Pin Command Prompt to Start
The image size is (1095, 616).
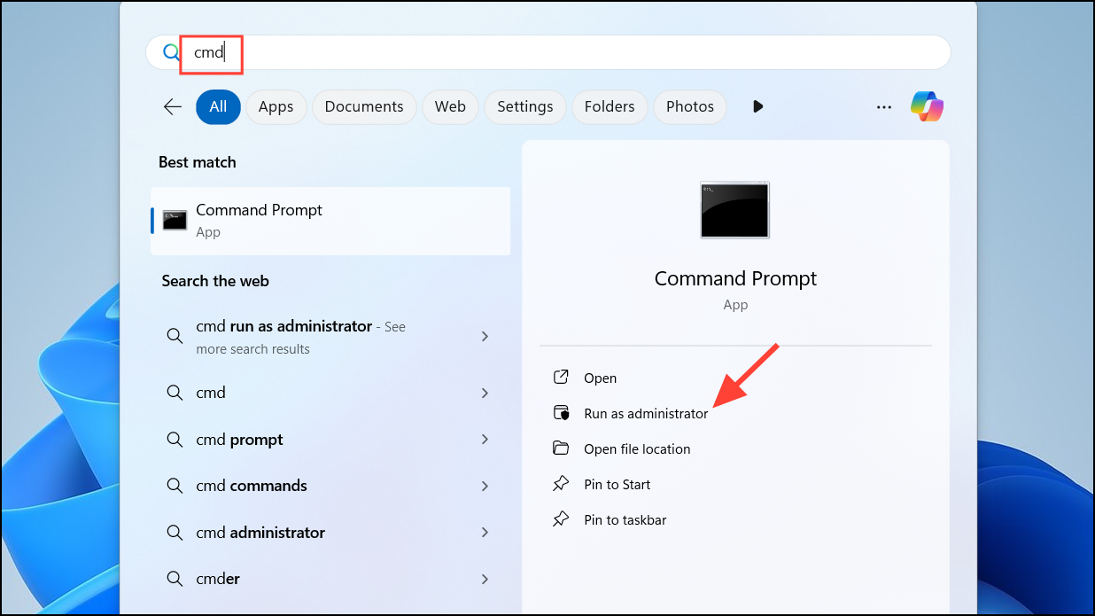click(x=617, y=484)
